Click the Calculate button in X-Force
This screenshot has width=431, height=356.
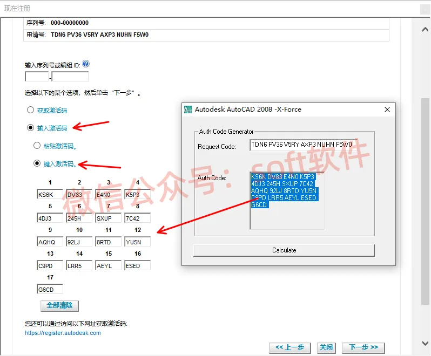(284, 250)
